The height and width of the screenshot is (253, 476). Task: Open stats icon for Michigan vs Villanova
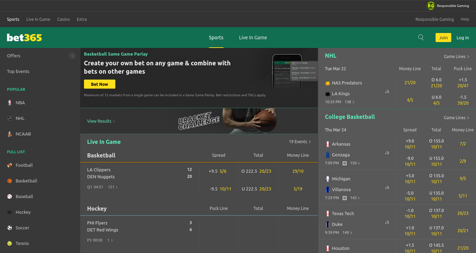[x=387, y=187]
